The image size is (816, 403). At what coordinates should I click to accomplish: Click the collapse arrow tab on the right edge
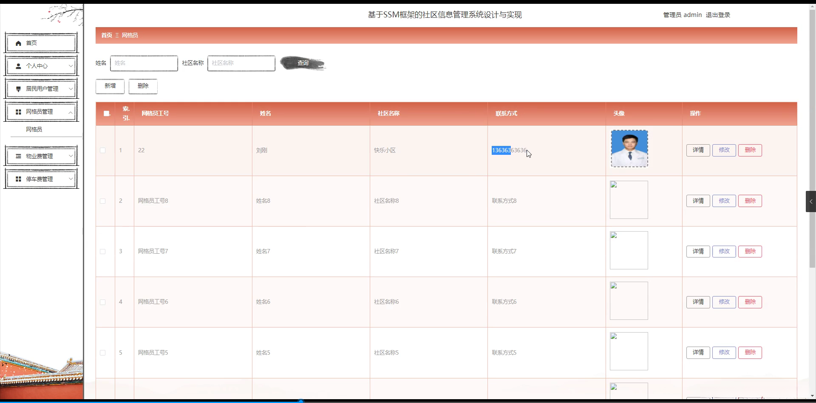pos(810,201)
